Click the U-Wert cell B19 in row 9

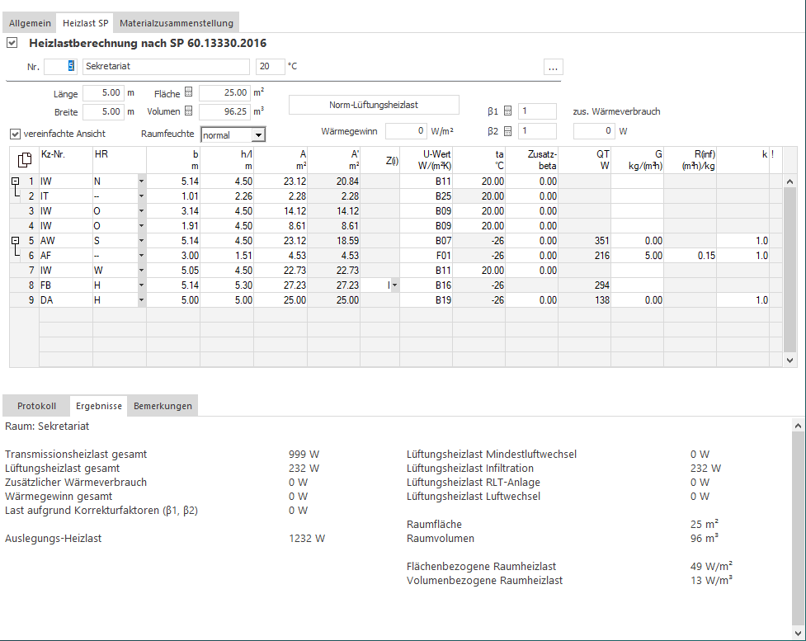click(x=427, y=300)
